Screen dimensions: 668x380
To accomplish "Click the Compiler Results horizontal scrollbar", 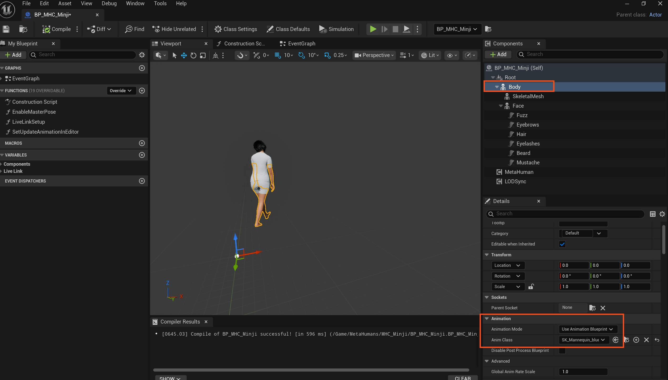I will coord(311,370).
